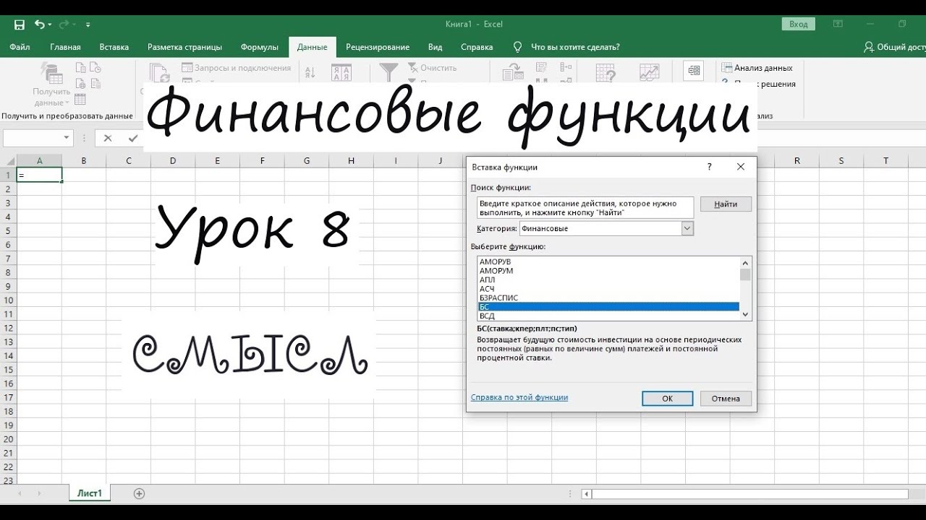Click the Flash Fill icon
This screenshot has height=520, width=926.
coord(541,67)
